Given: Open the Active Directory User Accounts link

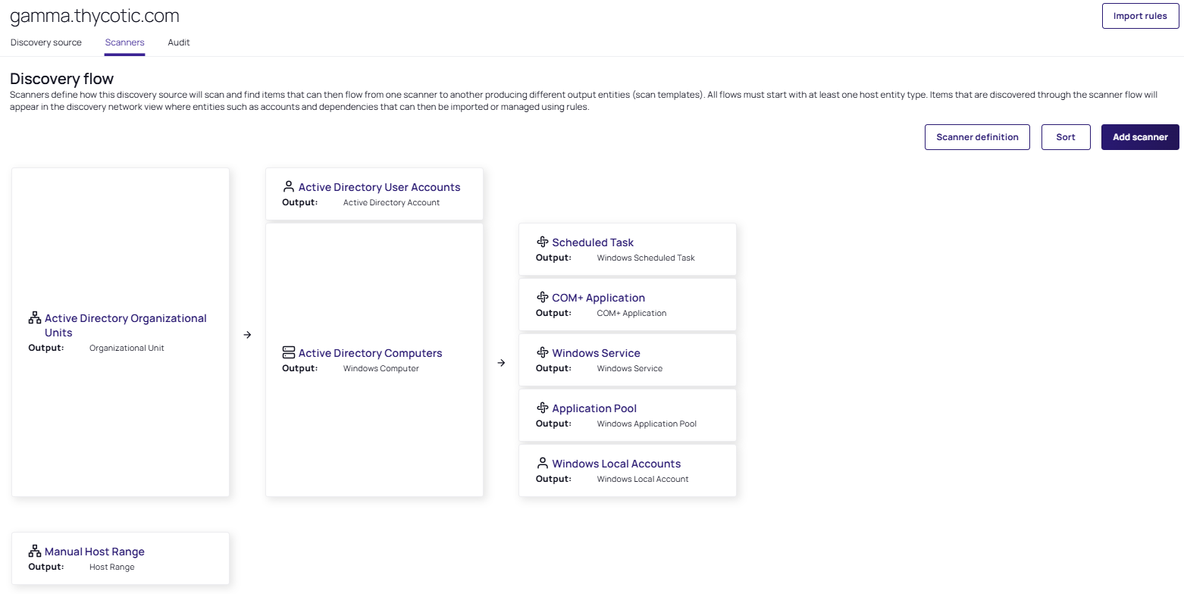Looking at the screenshot, I should coord(379,187).
